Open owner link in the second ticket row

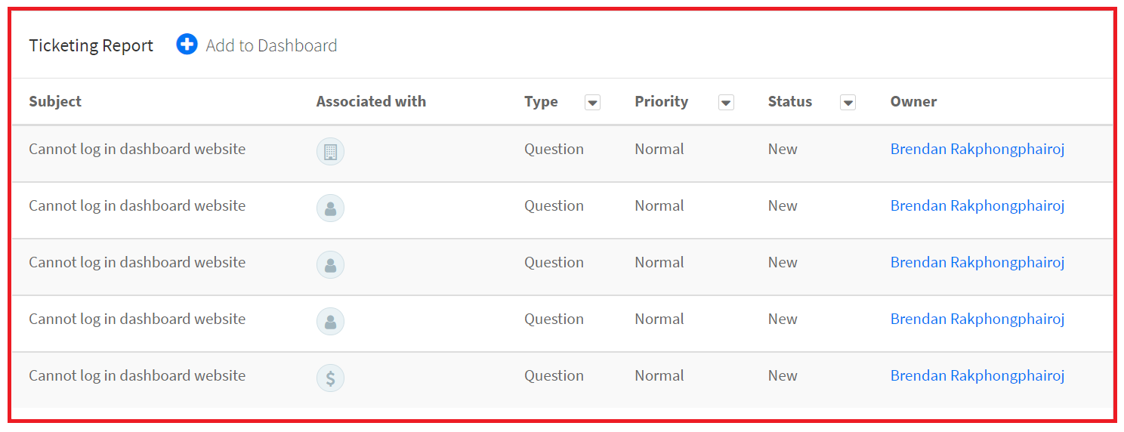(977, 205)
